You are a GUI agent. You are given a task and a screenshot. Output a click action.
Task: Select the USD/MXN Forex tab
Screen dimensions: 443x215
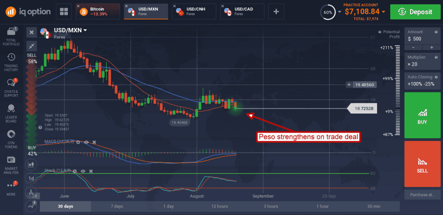146,12
